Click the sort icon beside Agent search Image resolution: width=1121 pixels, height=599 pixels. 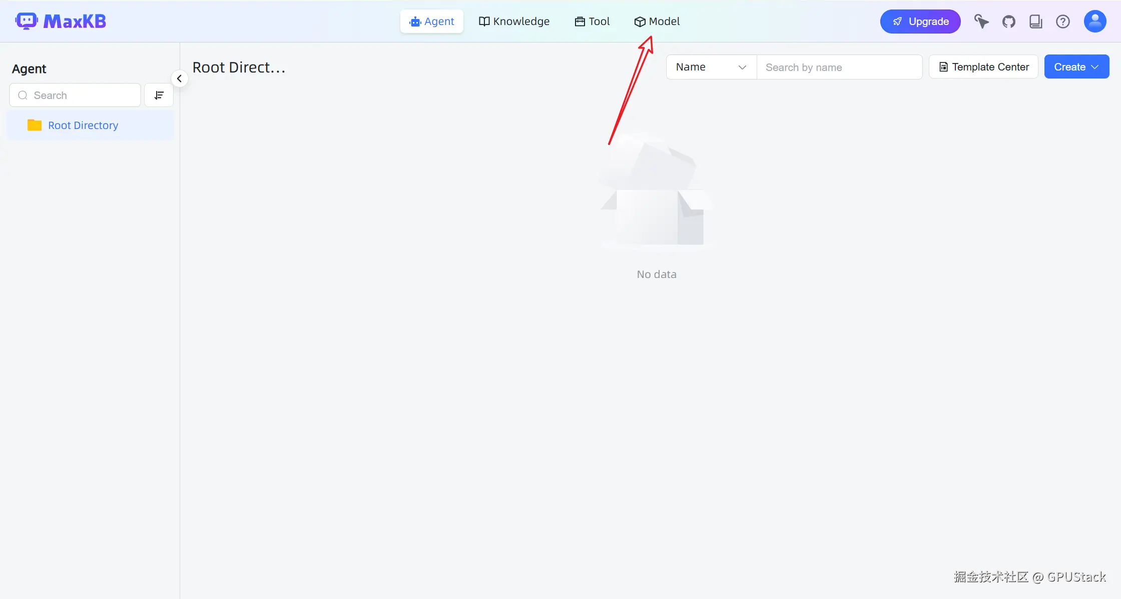coord(159,95)
